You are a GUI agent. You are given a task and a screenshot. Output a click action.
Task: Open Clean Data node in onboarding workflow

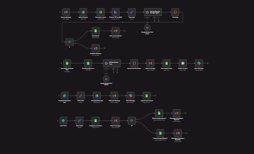pyautogui.click(x=81, y=96)
